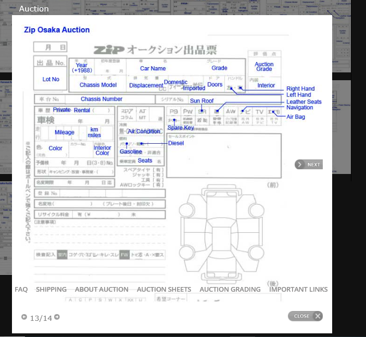
Task: Open AUCTION GRADING menu item
Action: click(230, 289)
